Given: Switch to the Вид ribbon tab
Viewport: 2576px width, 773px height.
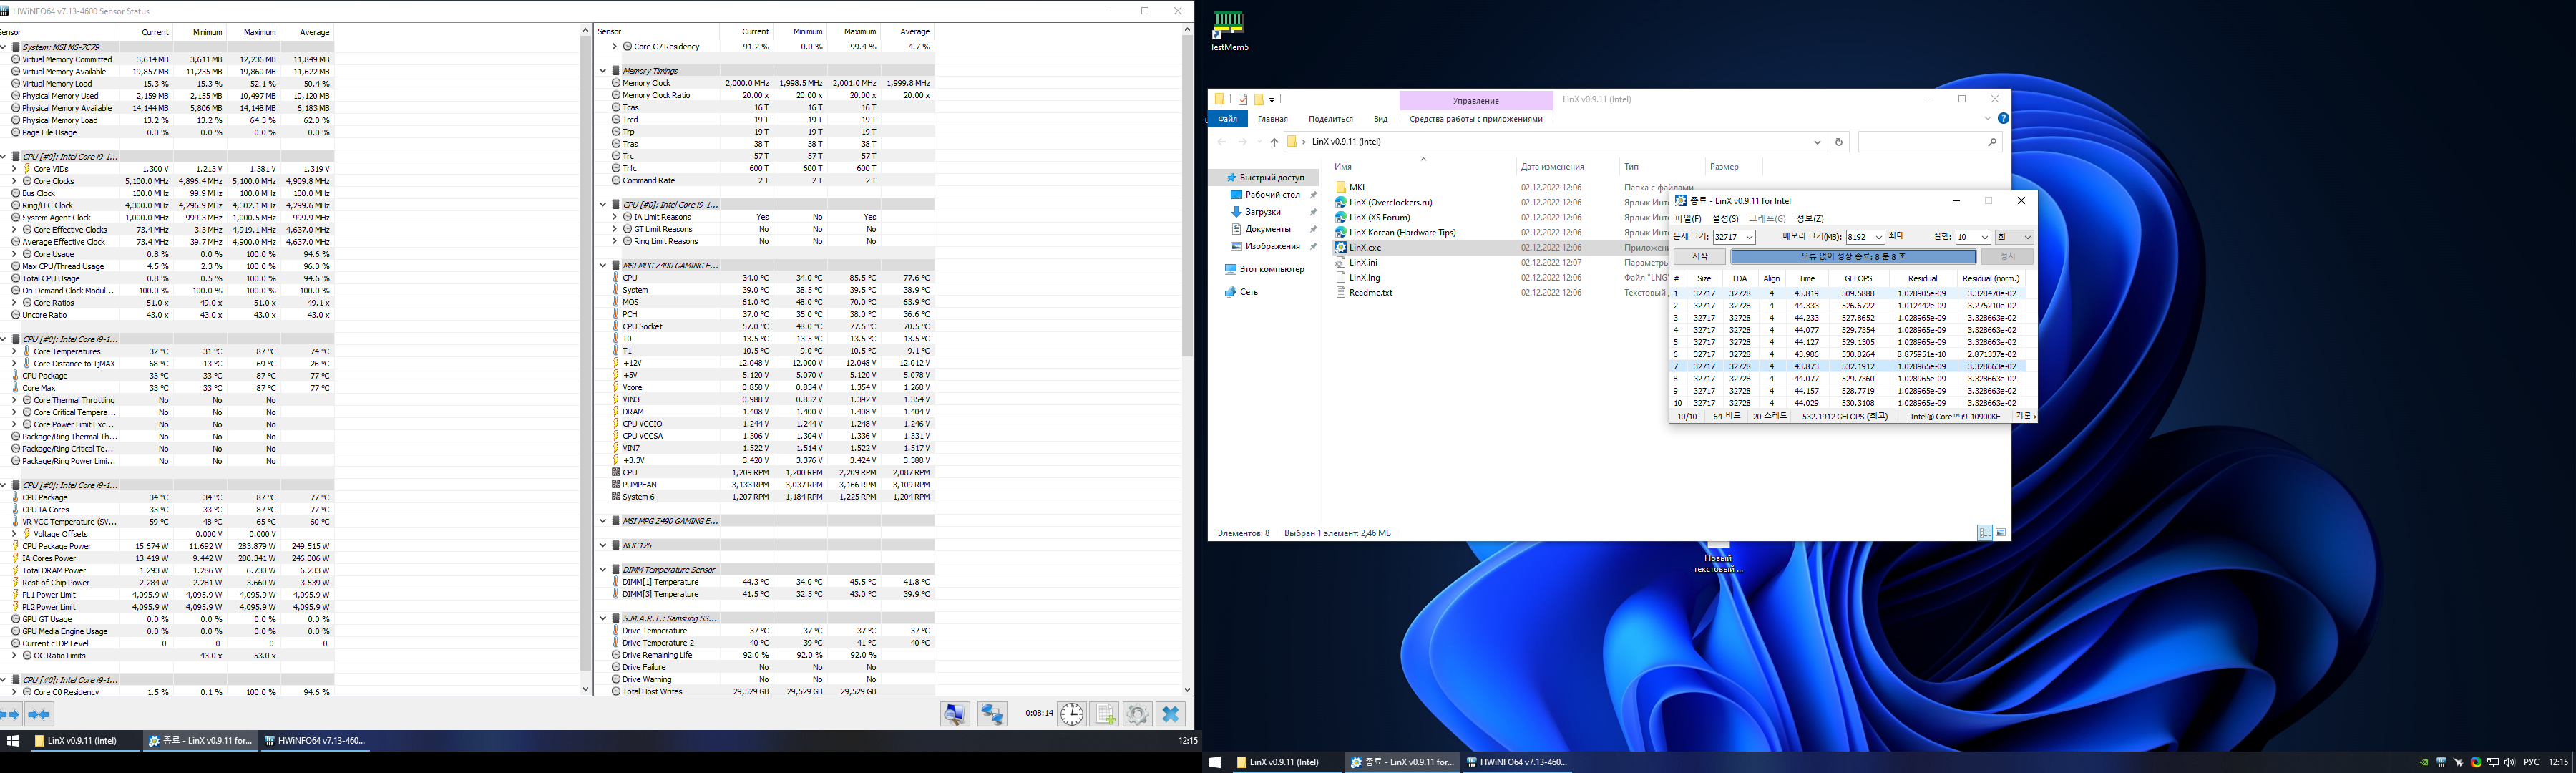Looking at the screenshot, I should point(1380,119).
